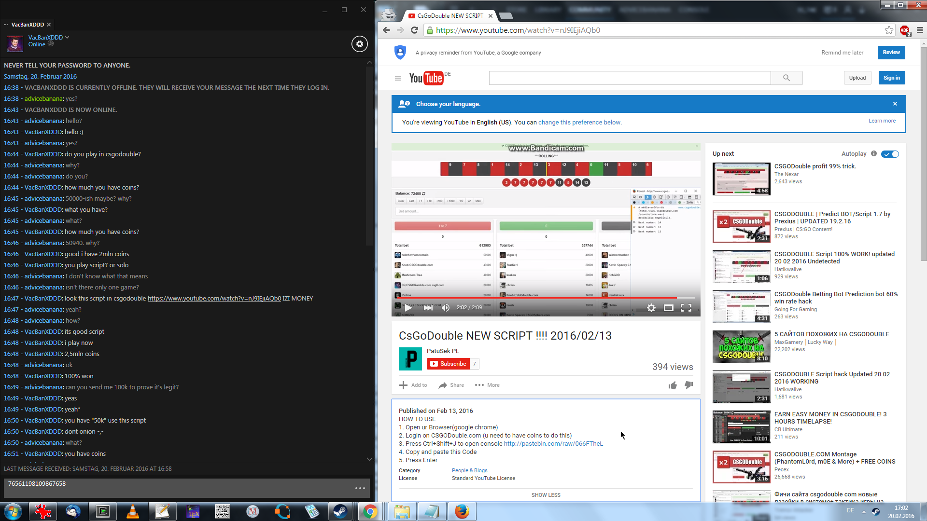Seek on the red video progress bar
The height and width of the screenshot is (521, 927).
(x=531, y=298)
